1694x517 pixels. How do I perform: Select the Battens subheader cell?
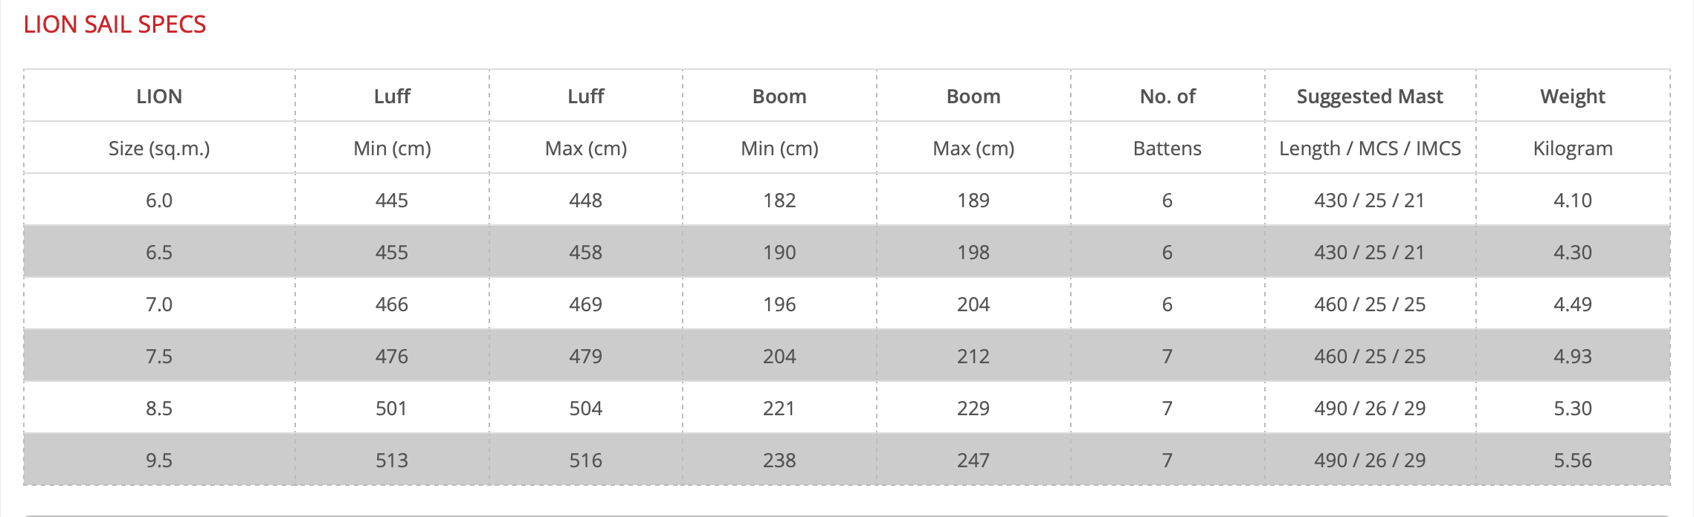[1167, 149]
